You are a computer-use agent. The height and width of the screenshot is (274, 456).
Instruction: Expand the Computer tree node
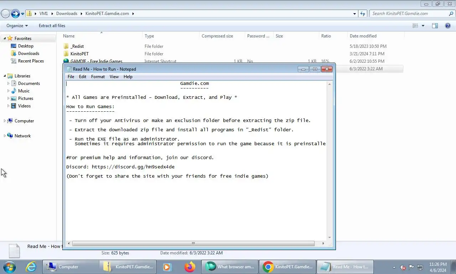[x=5, y=121]
